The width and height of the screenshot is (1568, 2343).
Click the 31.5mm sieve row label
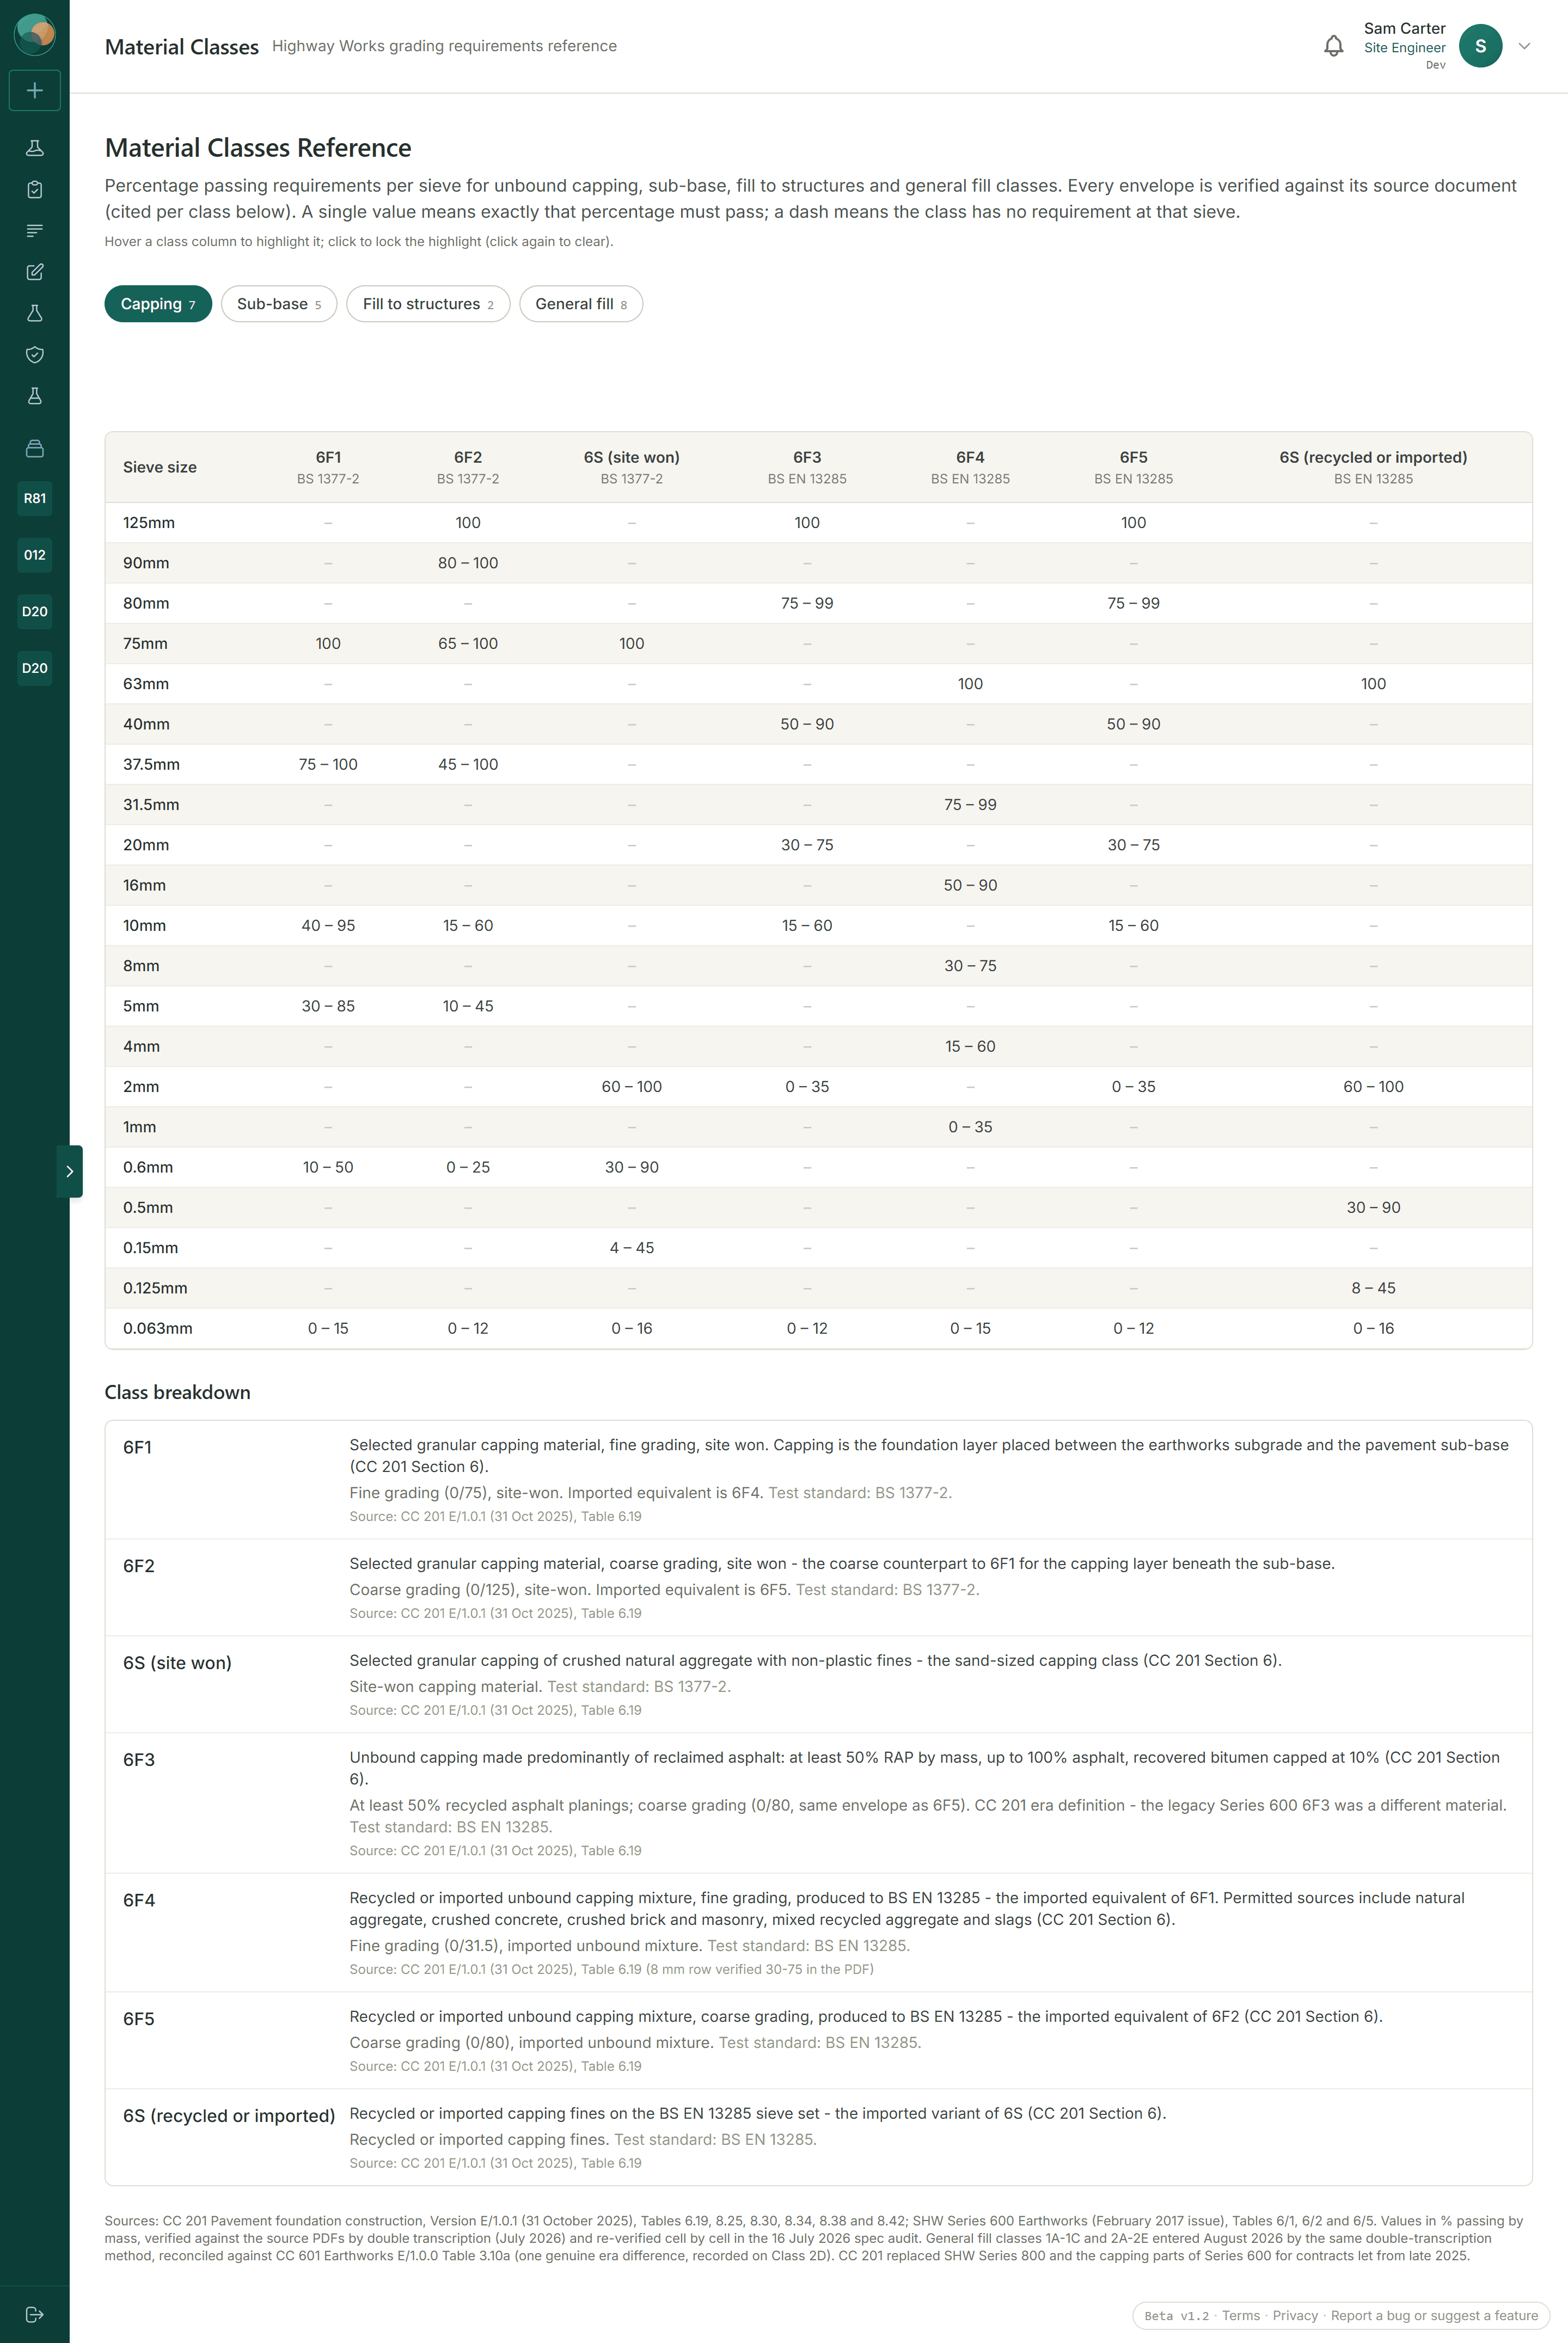(151, 805)
